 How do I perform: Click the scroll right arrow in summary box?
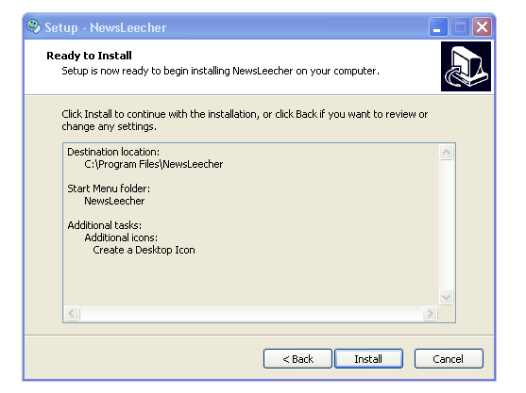click(x=430, y=314)
